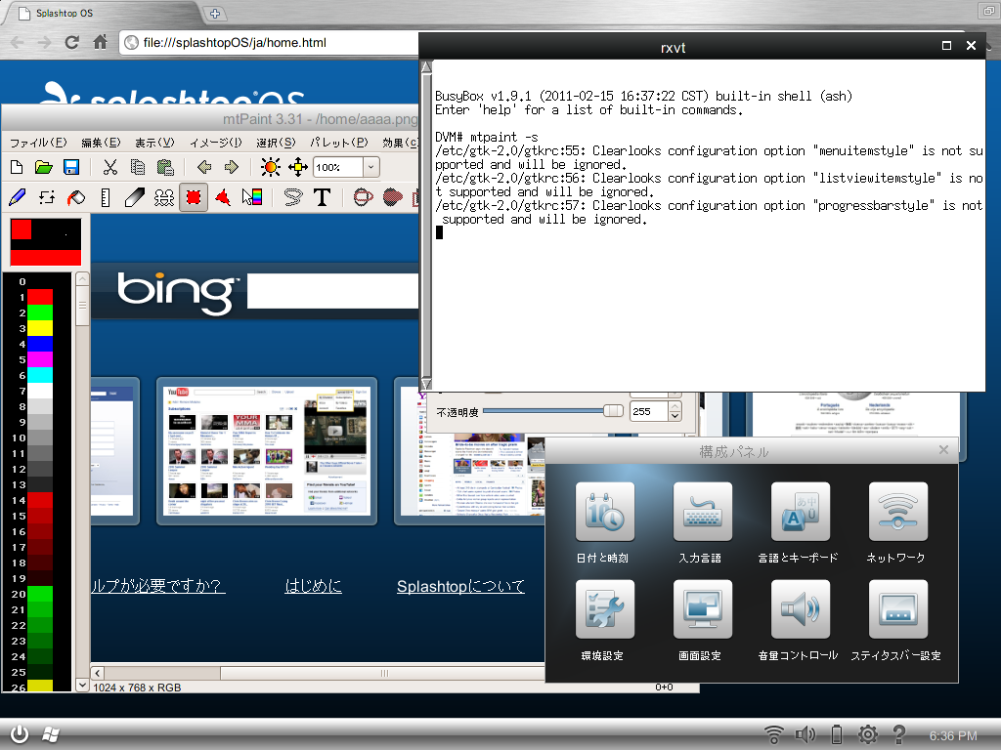Expand the 100% zoom dropdown
This screenshot has height=750, width=1001.
(370, 167)
